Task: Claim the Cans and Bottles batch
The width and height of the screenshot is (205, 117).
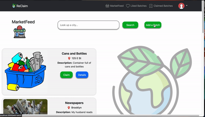Action: (x=66, y=75)
